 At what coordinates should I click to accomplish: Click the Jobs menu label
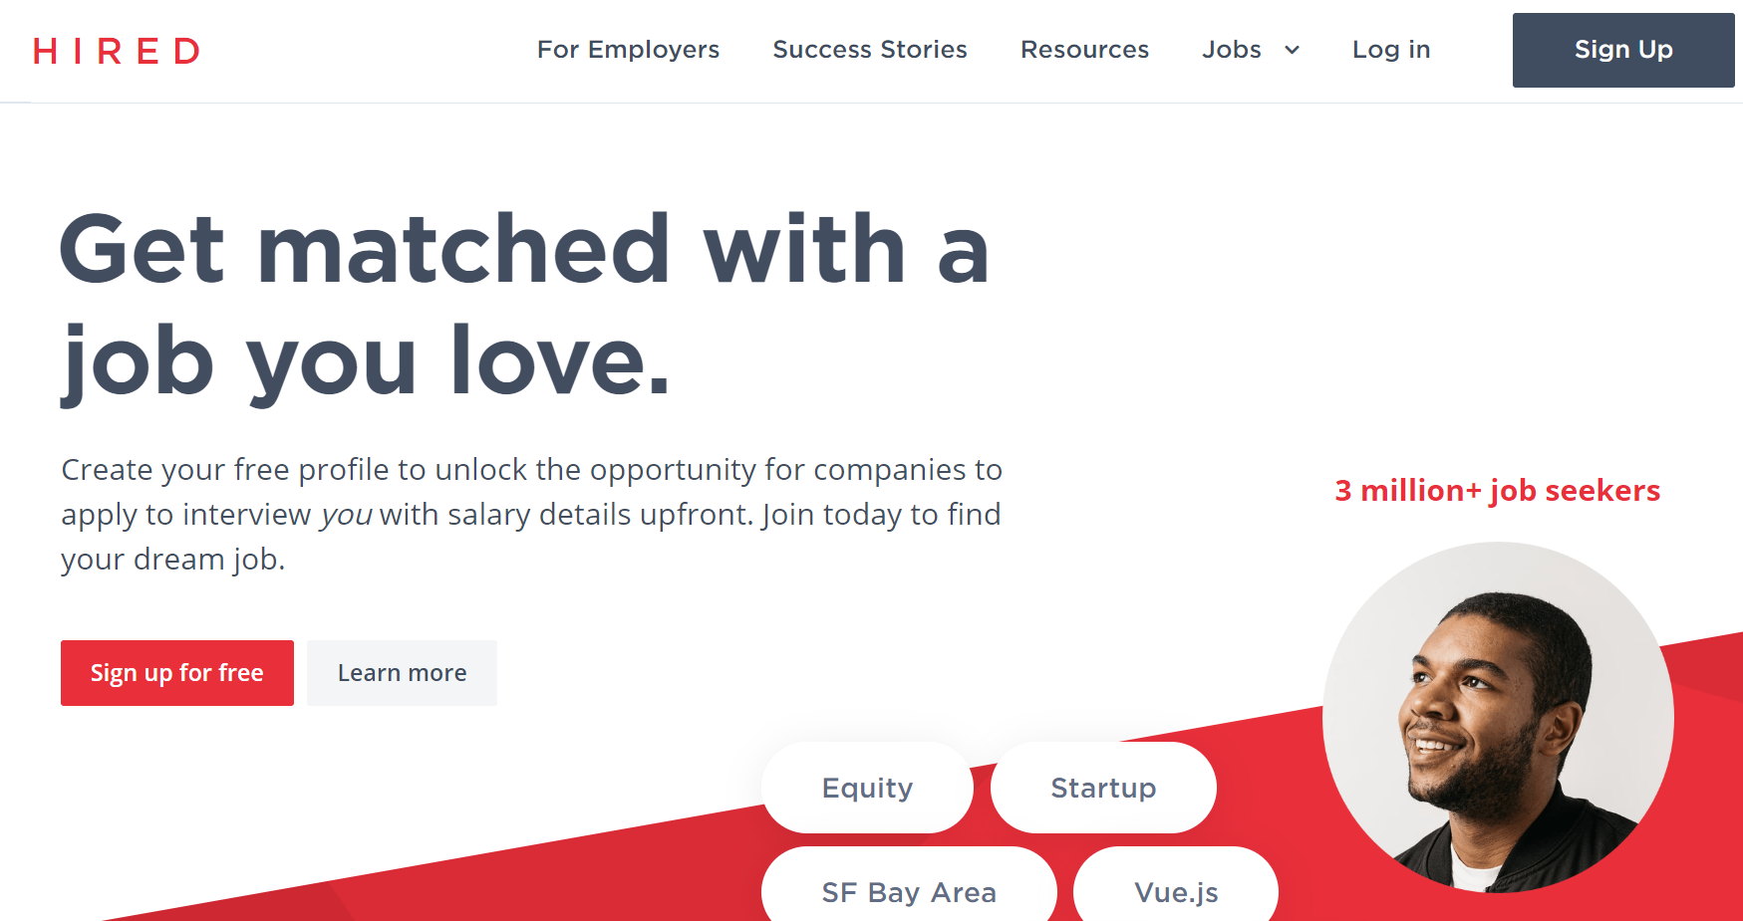1232,50
